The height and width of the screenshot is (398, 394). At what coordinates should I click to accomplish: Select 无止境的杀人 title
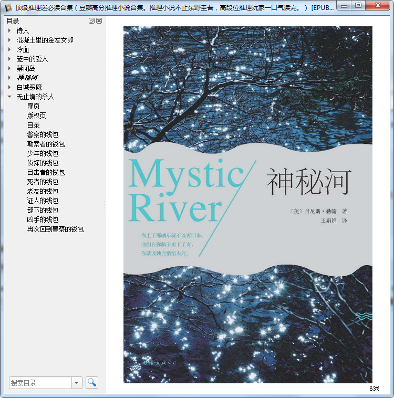[x=35, y=97]
